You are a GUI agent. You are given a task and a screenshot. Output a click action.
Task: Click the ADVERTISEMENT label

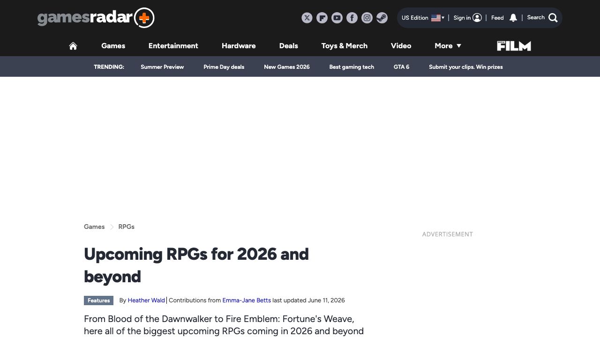click(x=448, y=234)
